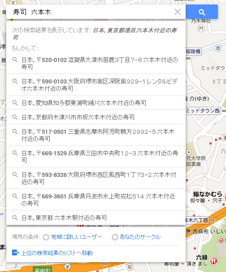Select suggestion 大阪府堺市南区深阪南929-1 レンタルビデオ六本木

96,85
